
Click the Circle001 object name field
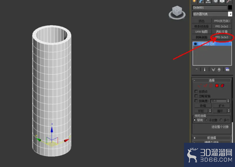tap(210, 7)
